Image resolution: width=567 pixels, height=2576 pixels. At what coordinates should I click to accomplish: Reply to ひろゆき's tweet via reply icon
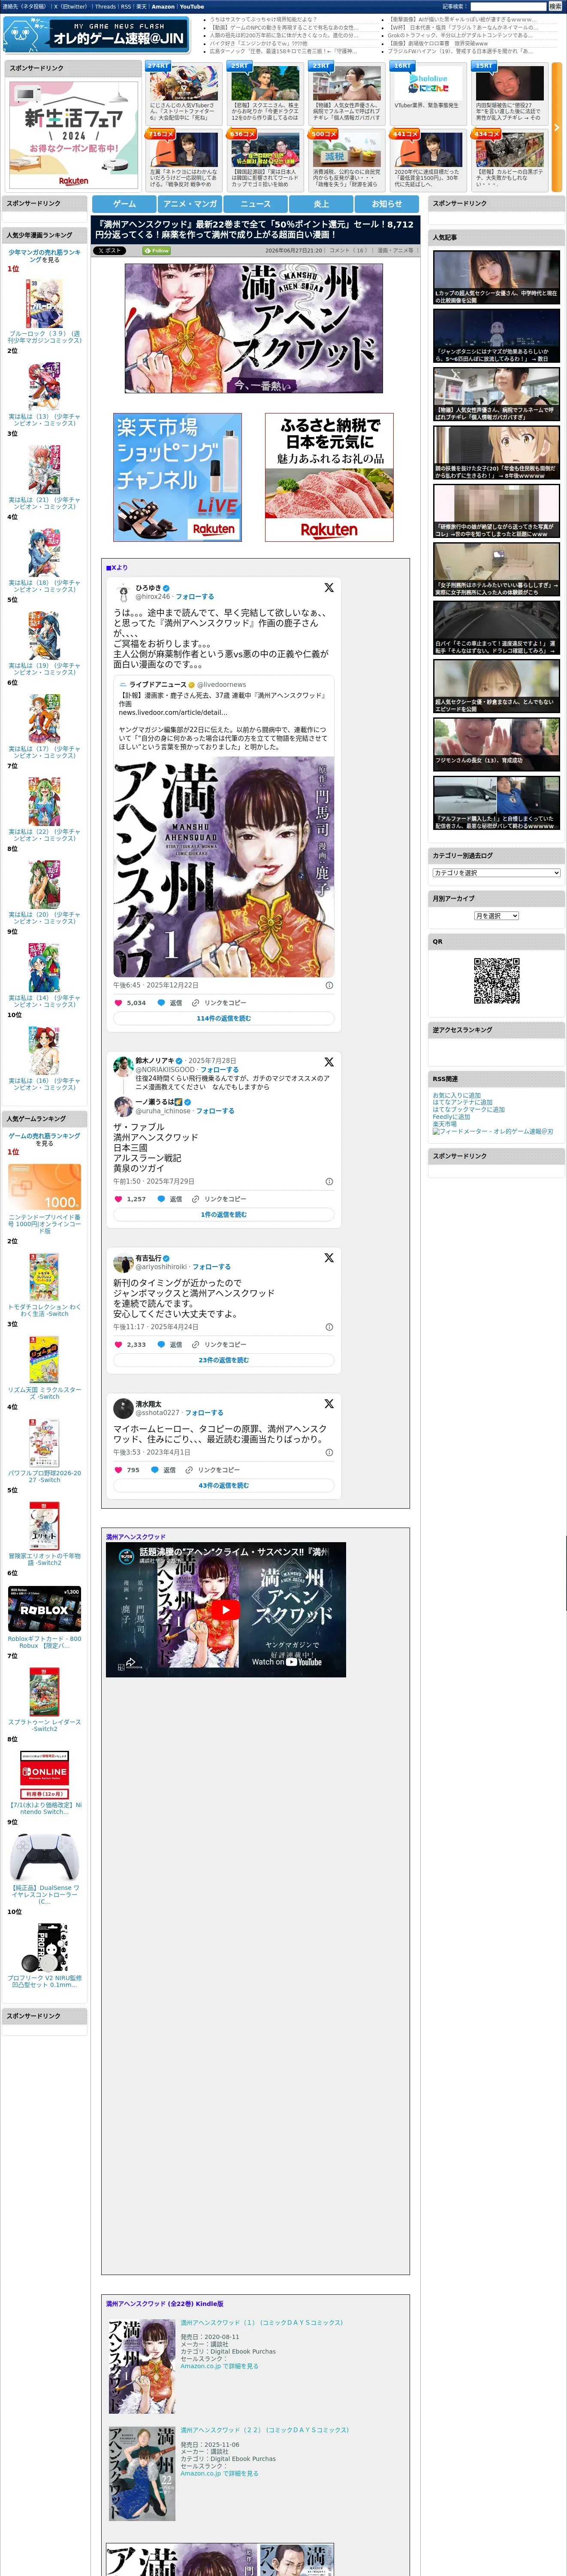[162, 1002]
